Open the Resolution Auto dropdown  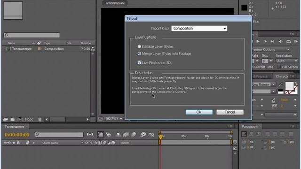pyautogui.click(x=287, y=61)
